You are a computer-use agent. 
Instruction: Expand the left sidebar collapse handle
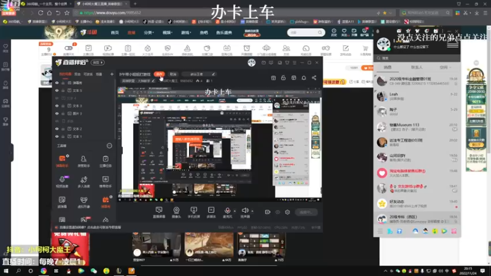tap(12, 152)
